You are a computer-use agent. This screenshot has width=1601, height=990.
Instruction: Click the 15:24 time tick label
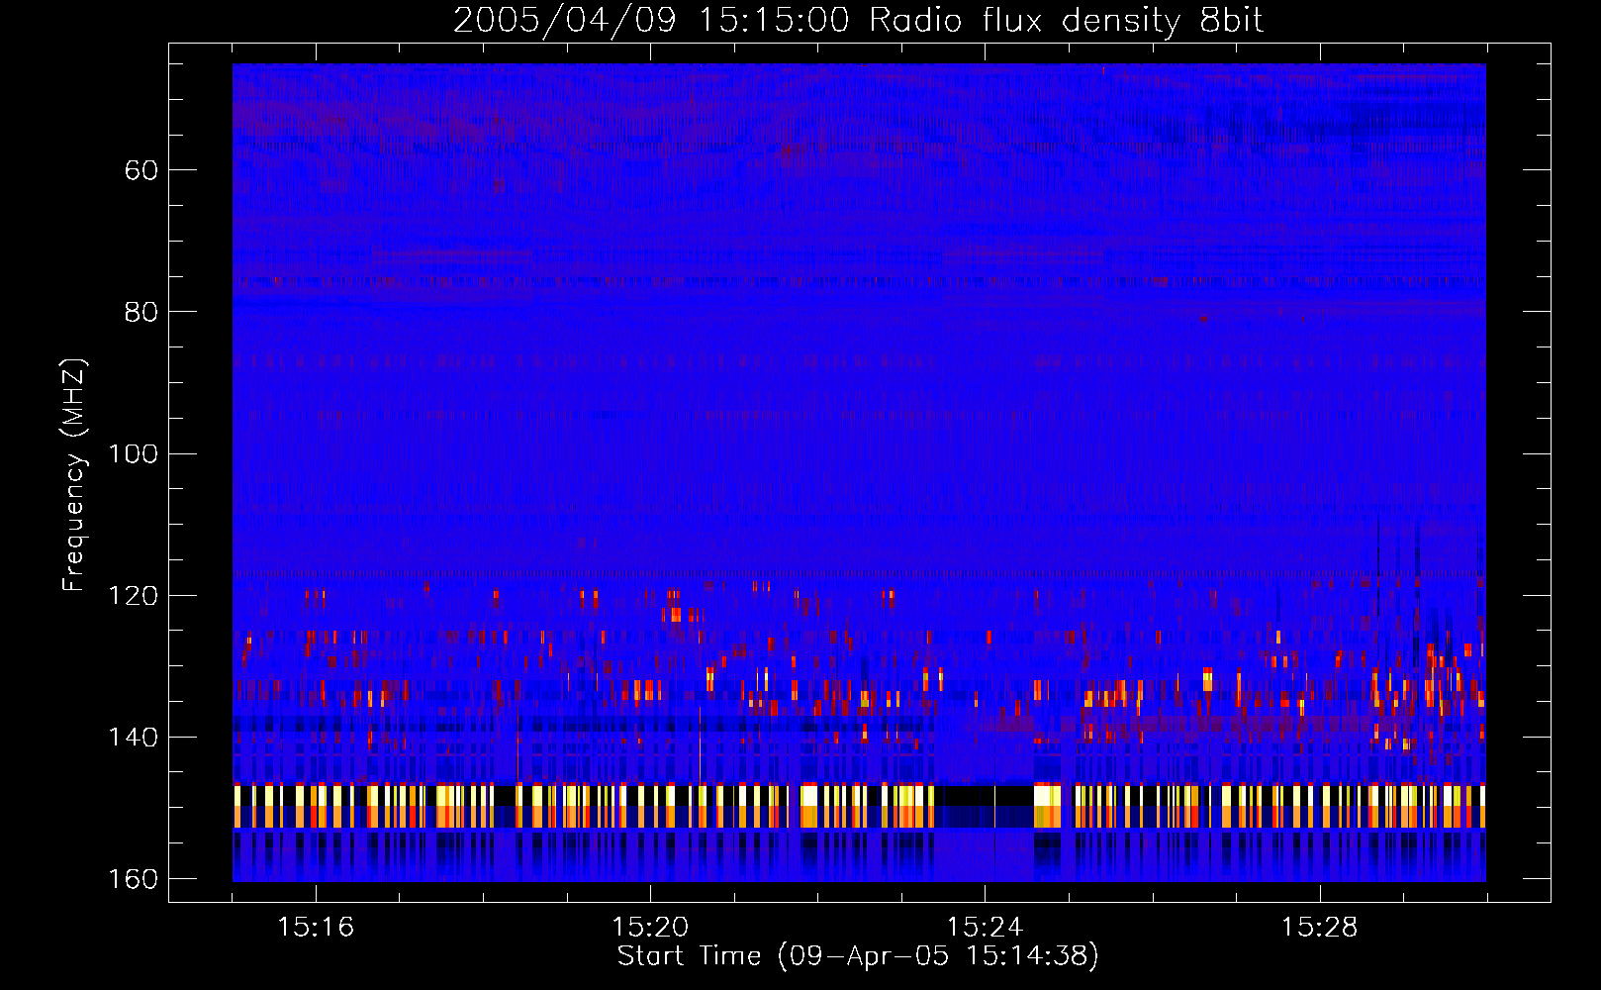pyautogui.click(x=985, y=928)
